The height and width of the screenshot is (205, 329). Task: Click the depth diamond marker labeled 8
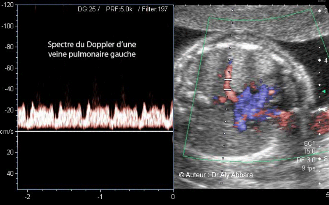click(319, 159)
